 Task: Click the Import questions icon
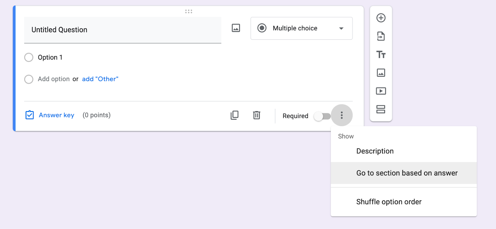tap(381, 36)
